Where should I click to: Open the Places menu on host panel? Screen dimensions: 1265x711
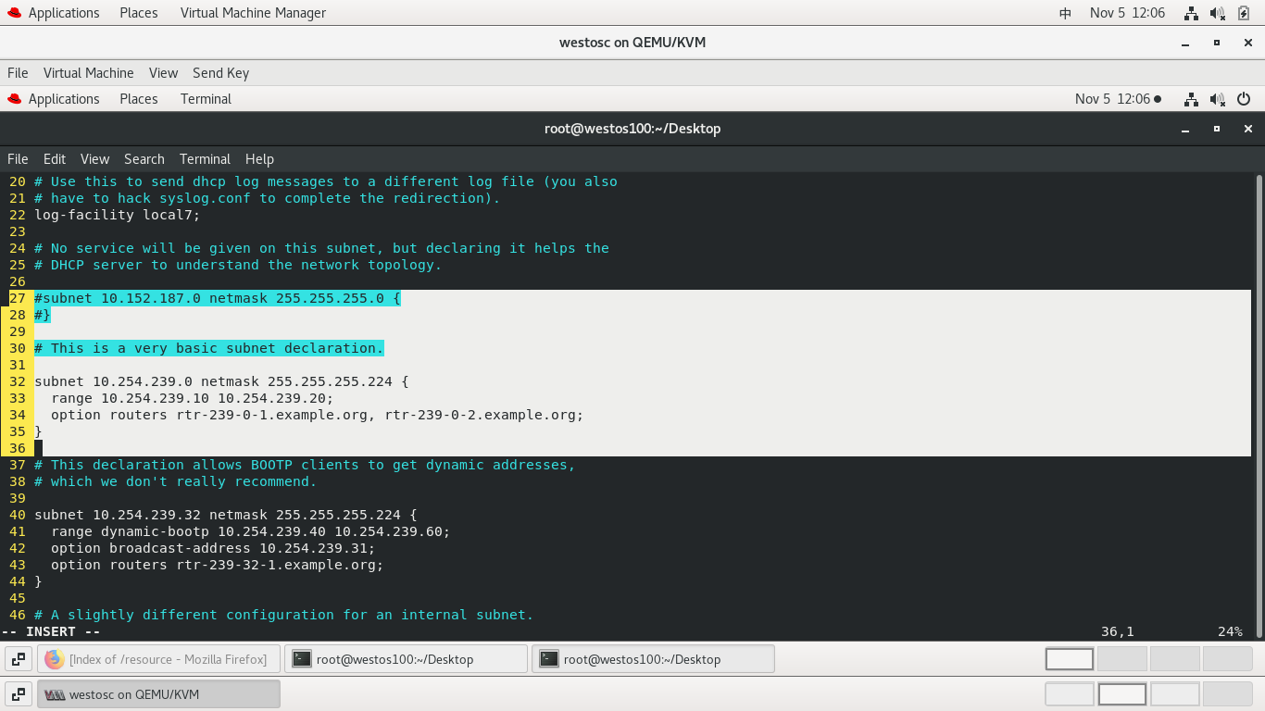[x=138, y=12]
